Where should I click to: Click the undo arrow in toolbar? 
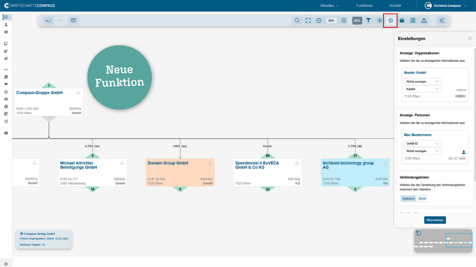click(x=48, y=21)
